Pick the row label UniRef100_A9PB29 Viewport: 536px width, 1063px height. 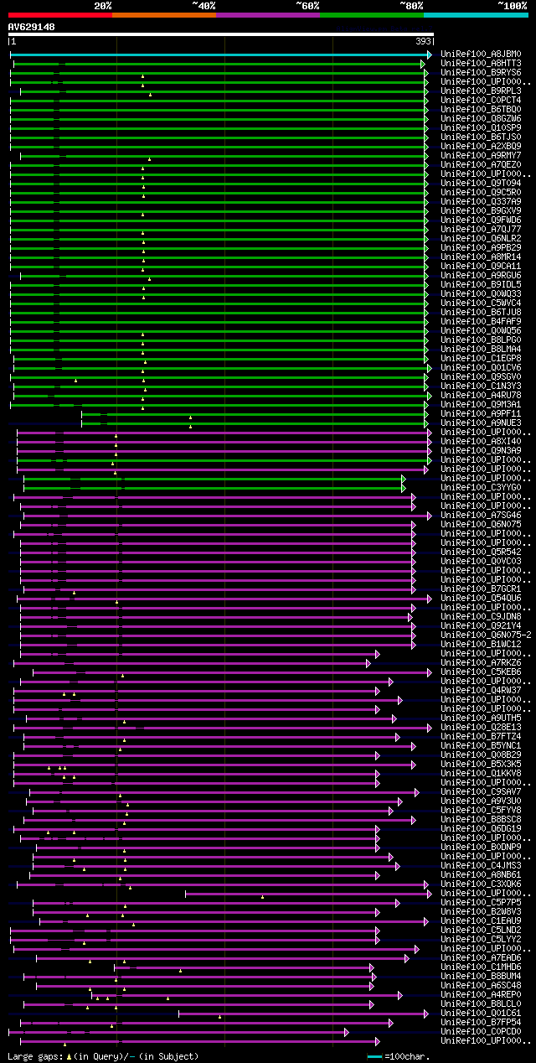point(482,248)
